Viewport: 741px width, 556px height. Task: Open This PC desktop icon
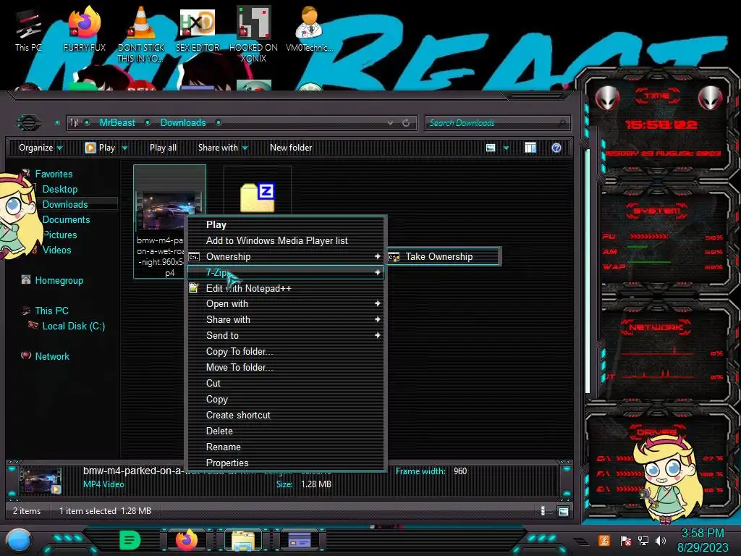pos(28,30)
